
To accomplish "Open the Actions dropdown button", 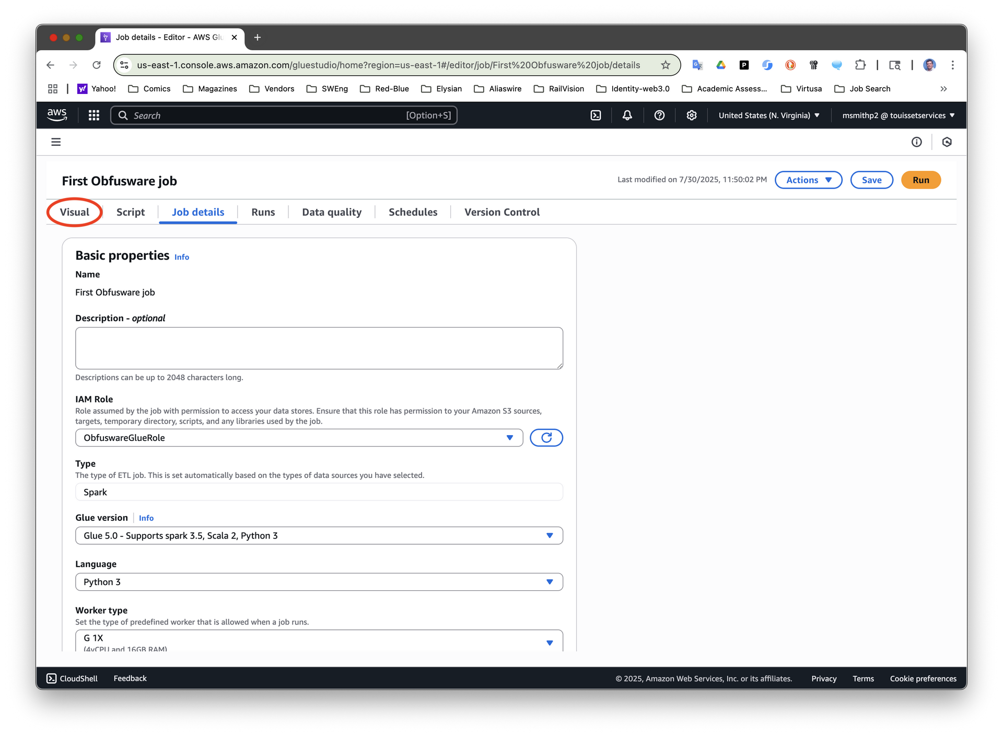I will pyautogui.click(x=808, y=180).
